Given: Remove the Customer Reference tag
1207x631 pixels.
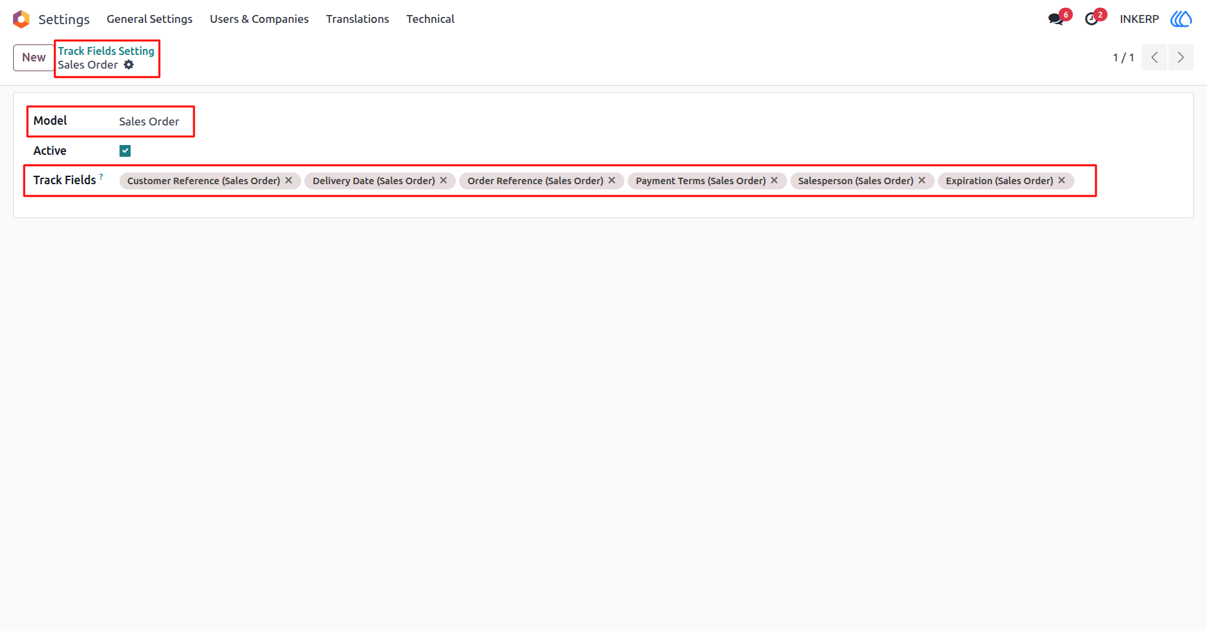Looking at the screenshot, I should [x=289, y=180].
